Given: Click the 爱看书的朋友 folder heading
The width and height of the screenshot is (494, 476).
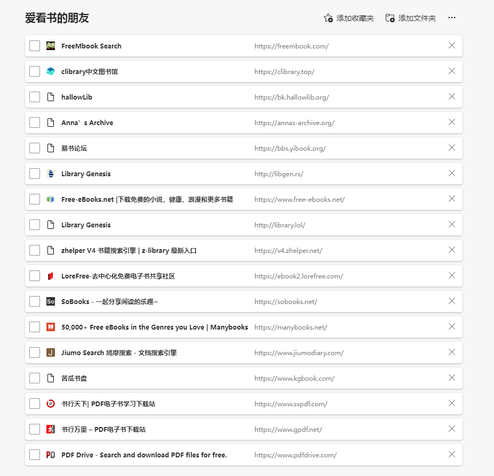Looking at the screenshot, I should pos(57,18).
